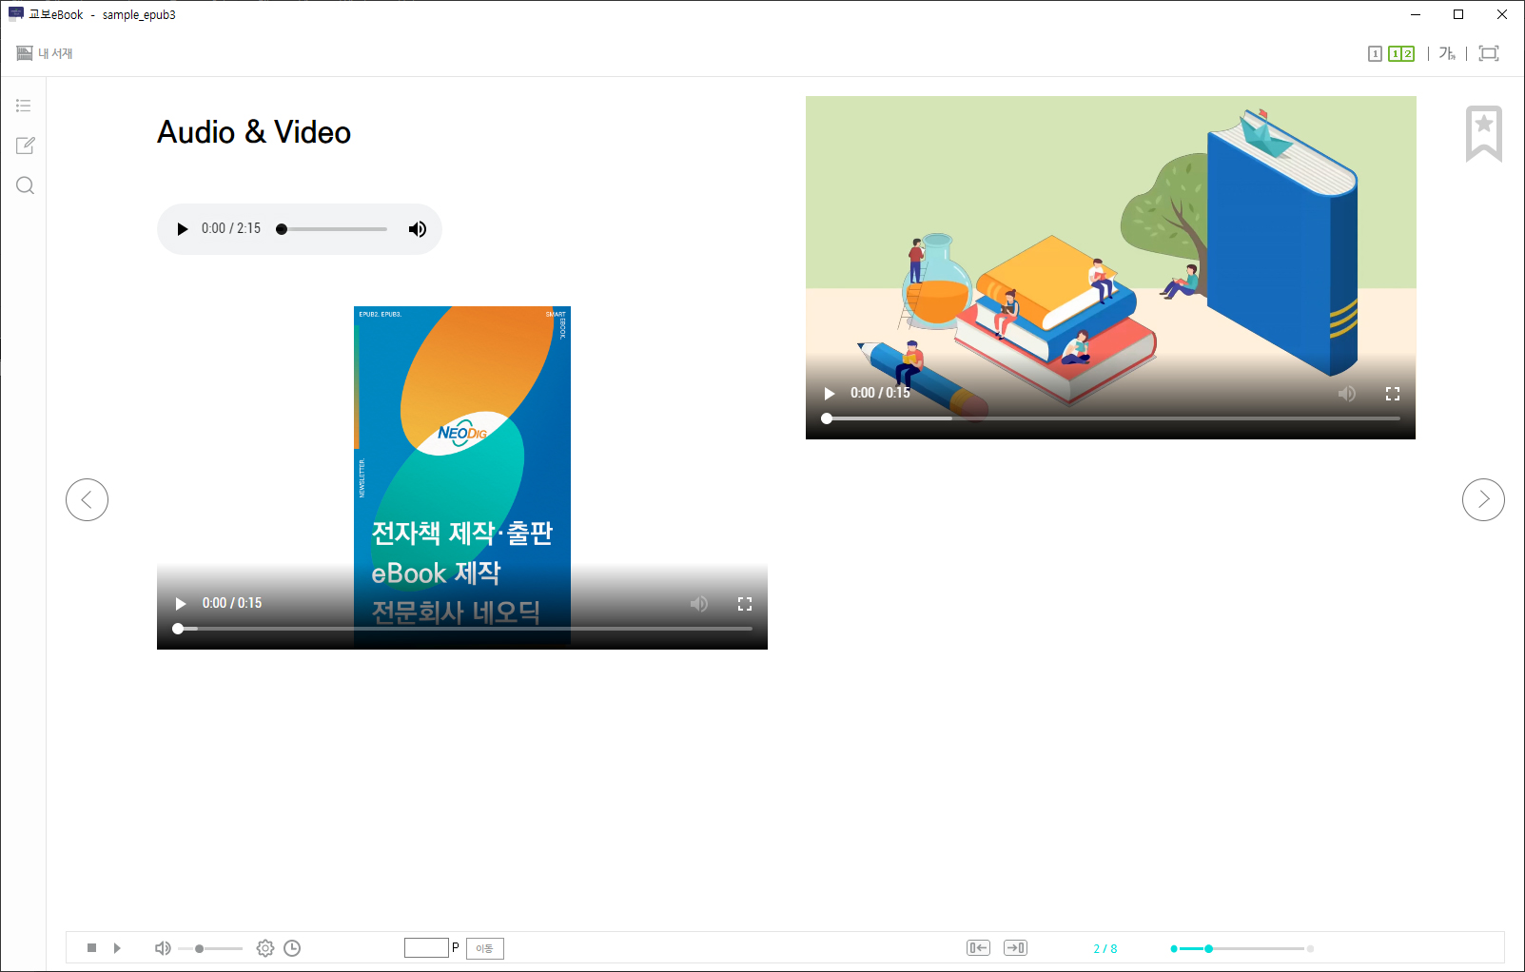Viewport: 1525px width, 972px height.
Task: Open the notes/memo edit icon in sidebar
Action: click(26, 146)
